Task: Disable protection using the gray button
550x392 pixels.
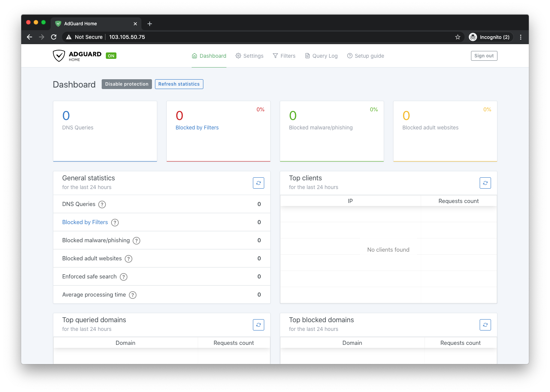Action: point(127,84)
